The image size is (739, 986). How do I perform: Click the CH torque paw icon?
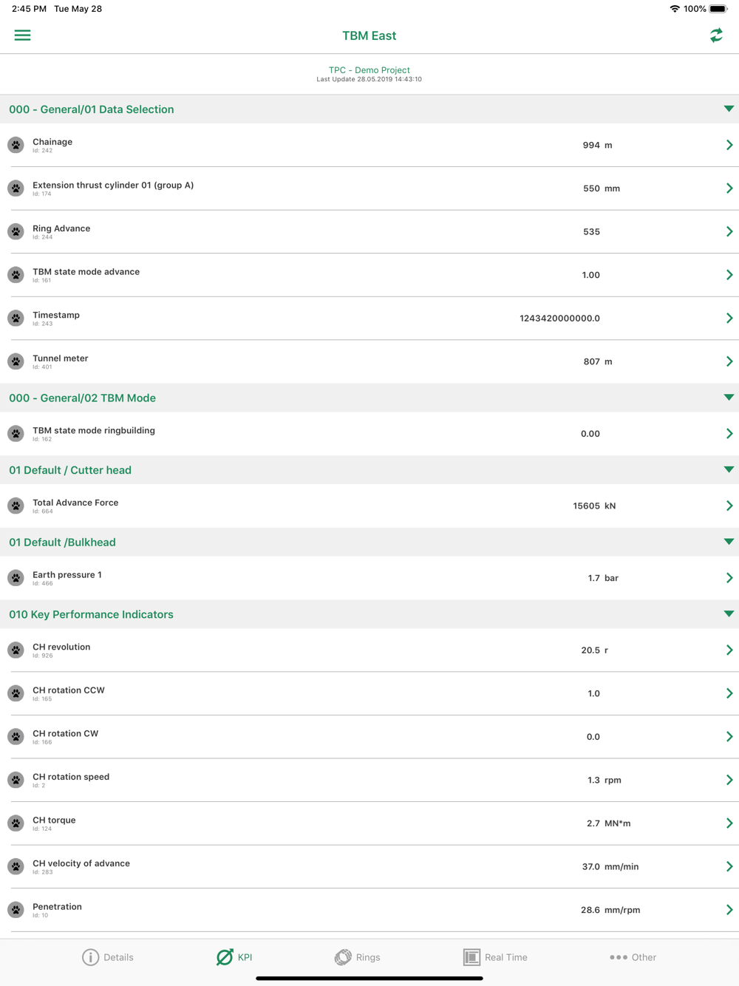(16, 823)
